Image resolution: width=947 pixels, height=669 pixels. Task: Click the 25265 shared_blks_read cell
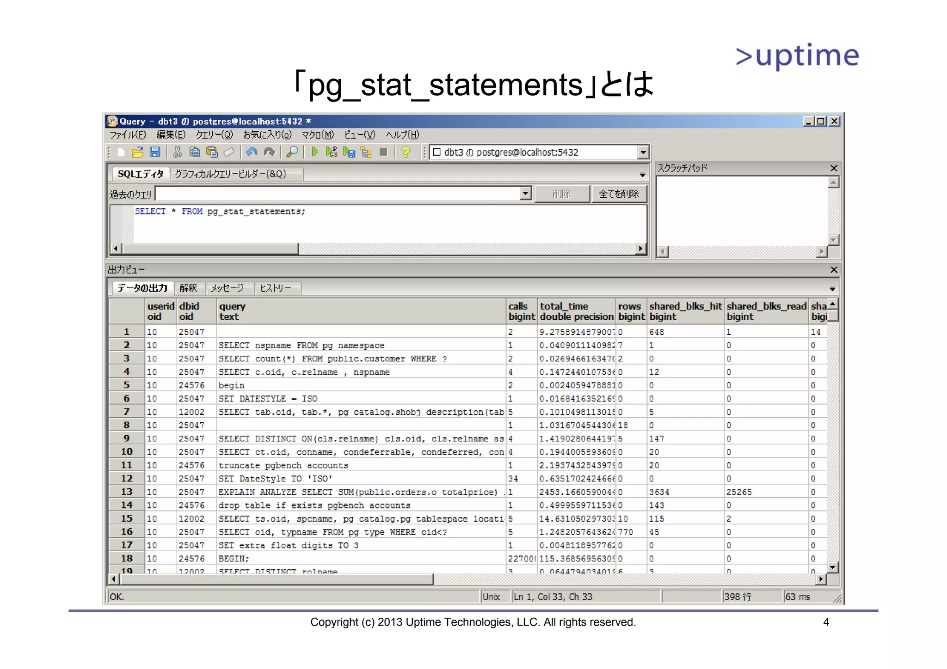click(766, 492)
